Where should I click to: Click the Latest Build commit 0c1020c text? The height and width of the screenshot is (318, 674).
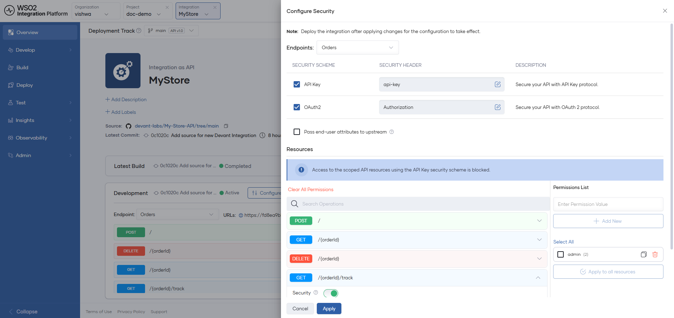(169, 166)
